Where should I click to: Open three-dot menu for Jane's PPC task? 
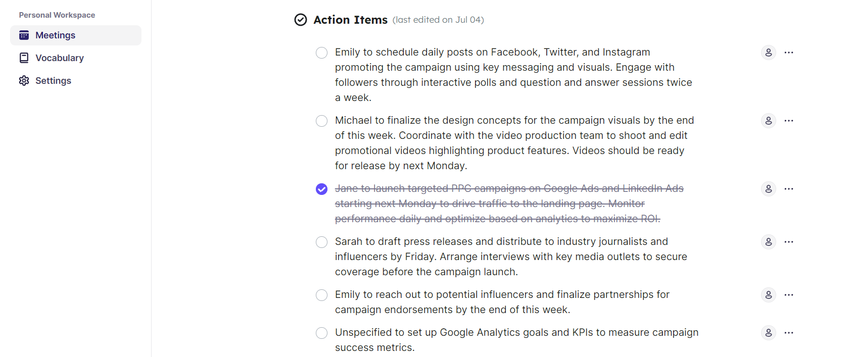click(789, 189)
